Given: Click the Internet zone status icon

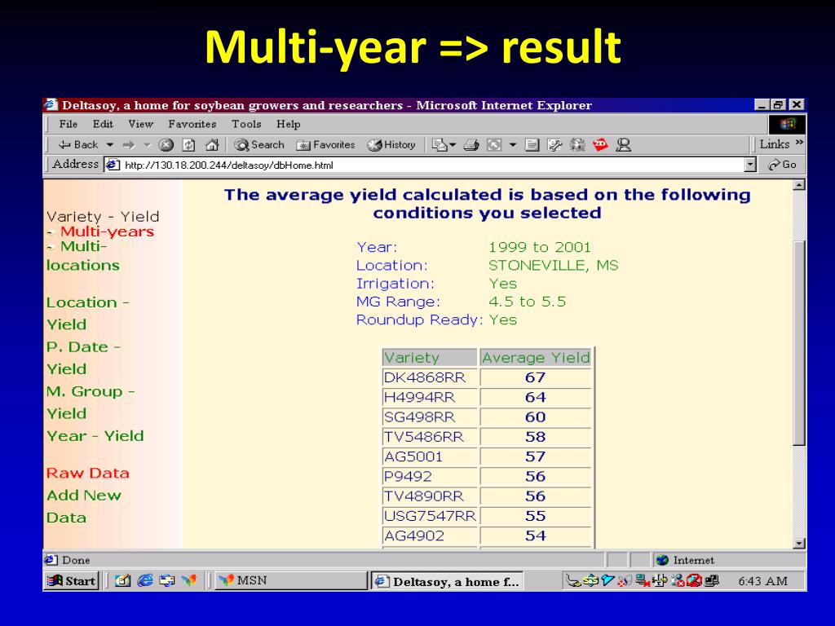Looking at the screenshot, I should coord(662,560).
